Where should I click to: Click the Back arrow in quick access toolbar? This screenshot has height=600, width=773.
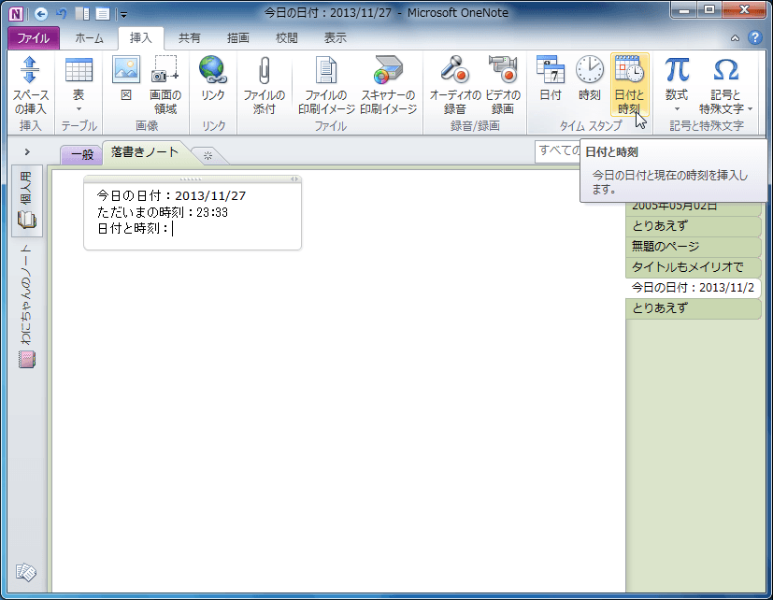coord(41,14)
